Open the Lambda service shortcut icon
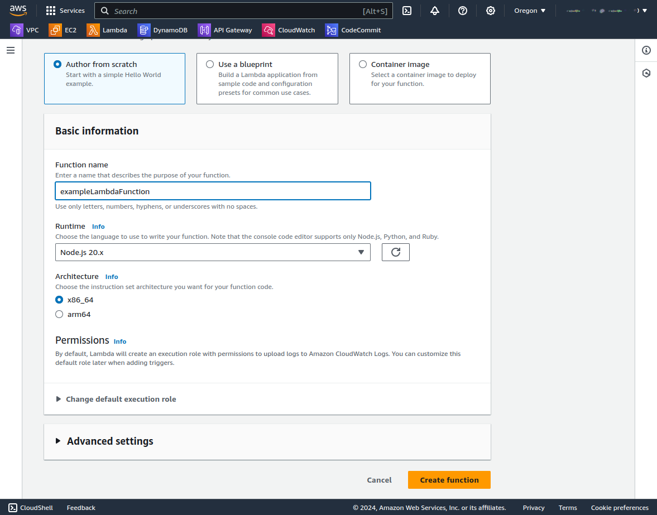The height and width of the screenshot is (515, 657). [93, 30]
